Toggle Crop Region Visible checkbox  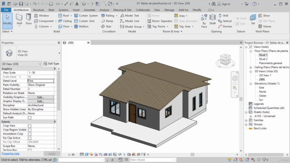pyautogui.click(x=29, y=130)
